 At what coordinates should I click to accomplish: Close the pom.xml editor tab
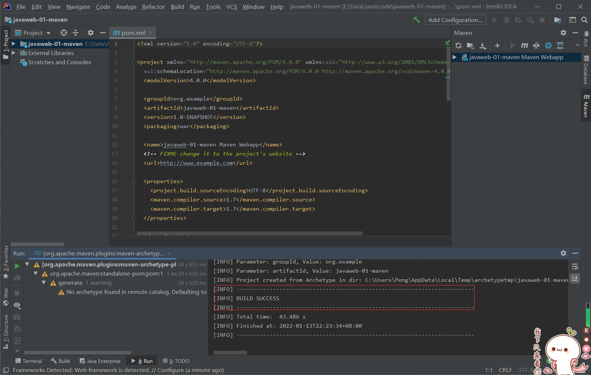(151, 33)
